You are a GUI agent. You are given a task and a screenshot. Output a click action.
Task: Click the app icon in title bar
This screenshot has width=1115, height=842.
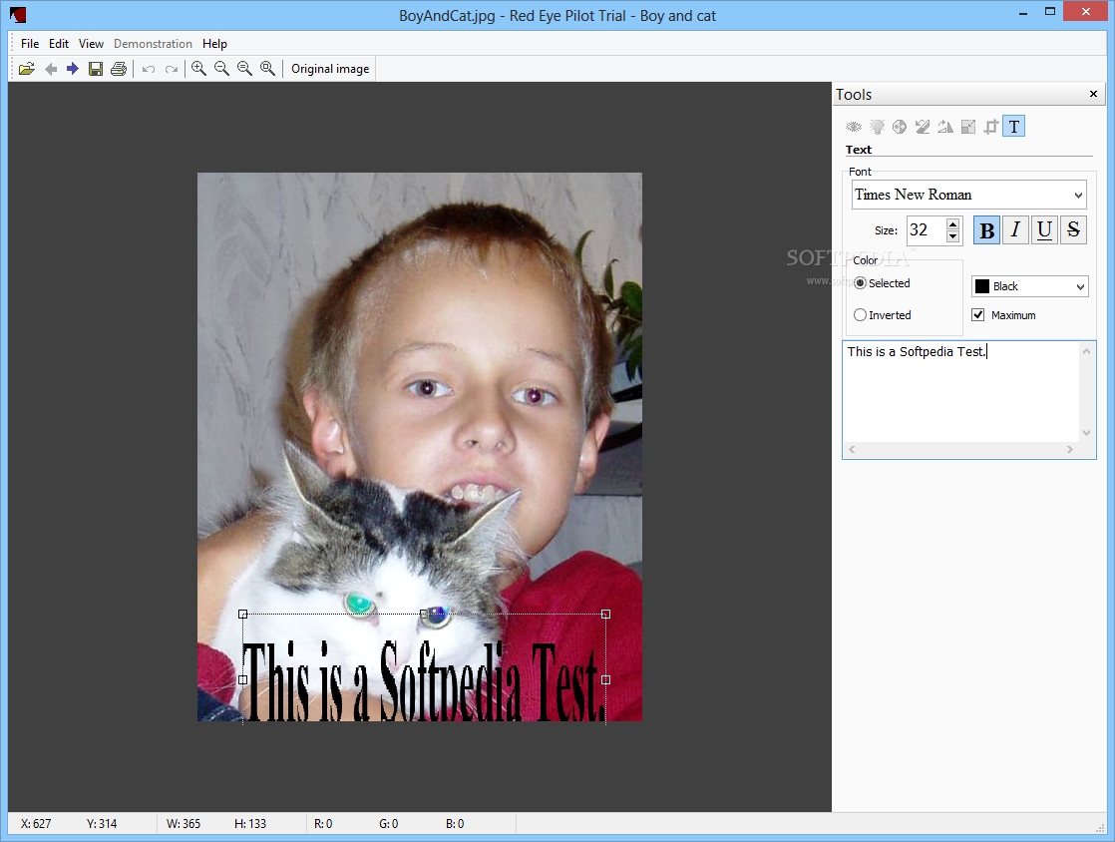click(19, 14)
